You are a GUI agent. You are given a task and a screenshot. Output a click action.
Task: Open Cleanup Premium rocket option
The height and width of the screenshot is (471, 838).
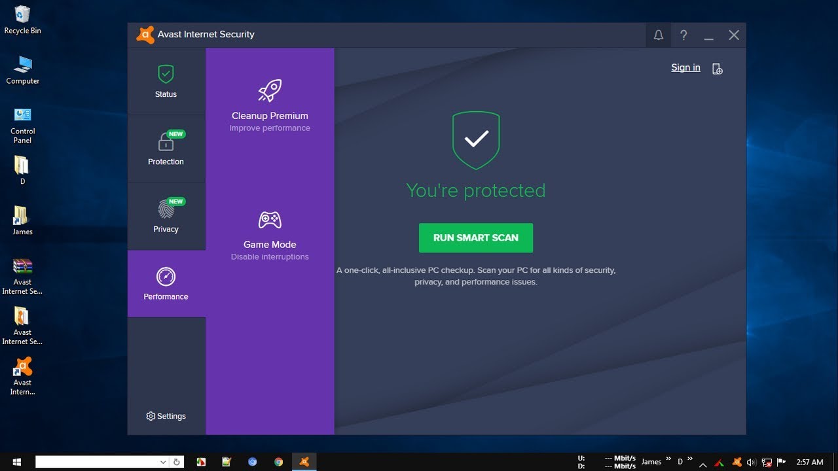coord(270,105)
